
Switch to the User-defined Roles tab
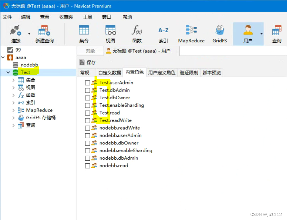(162, 73)
